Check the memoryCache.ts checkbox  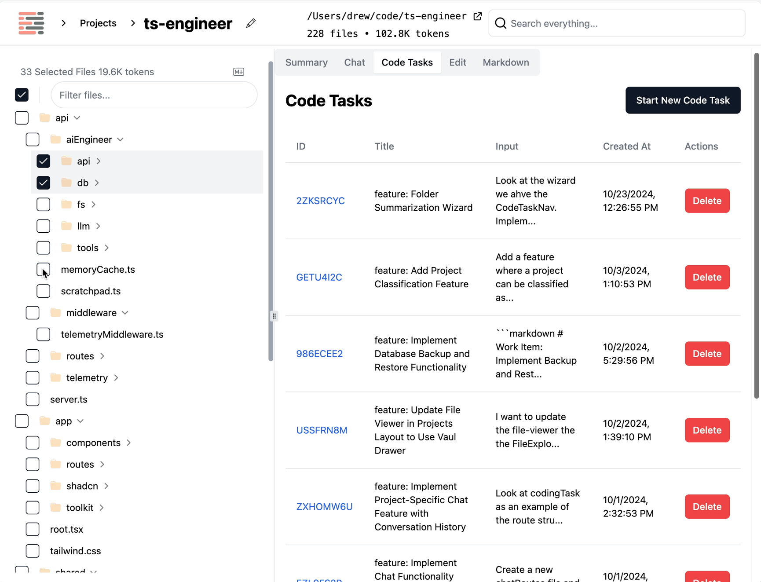point(43,269)
